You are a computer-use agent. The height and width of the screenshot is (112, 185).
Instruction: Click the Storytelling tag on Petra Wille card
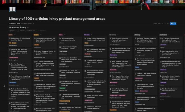point(13,82)
